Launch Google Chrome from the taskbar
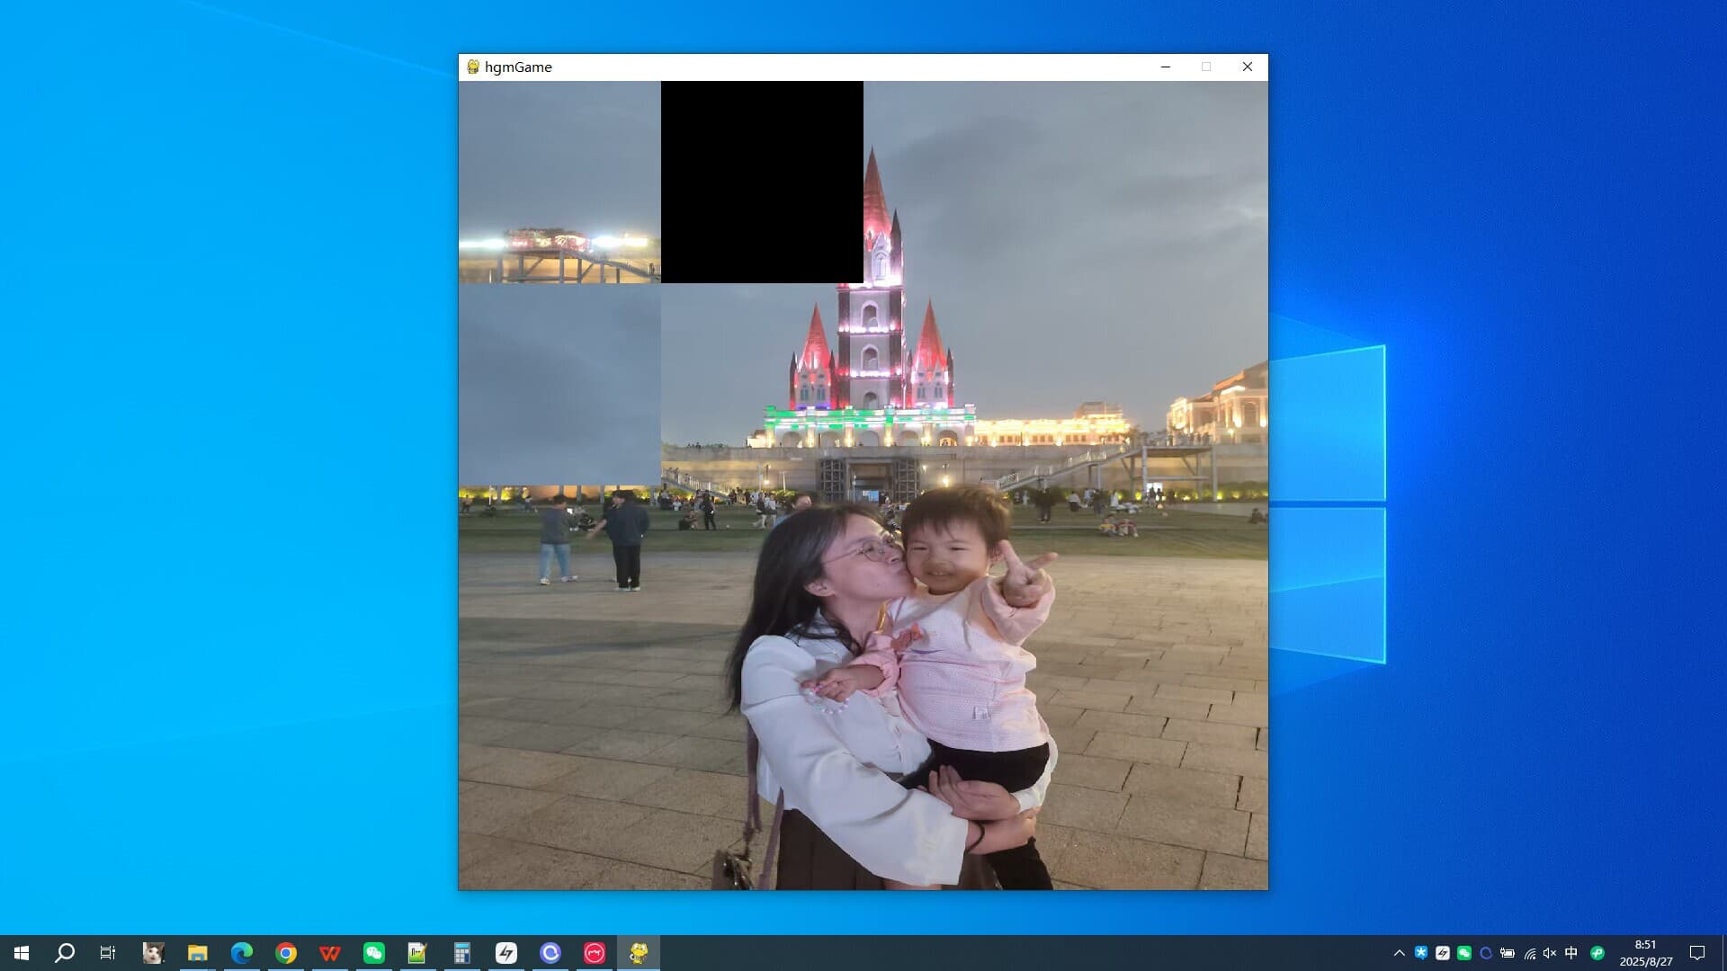1727x971 pixels. coord(286,953)
